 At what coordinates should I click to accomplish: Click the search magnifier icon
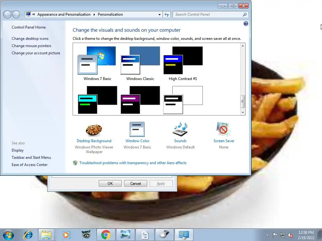click(245, 14)
